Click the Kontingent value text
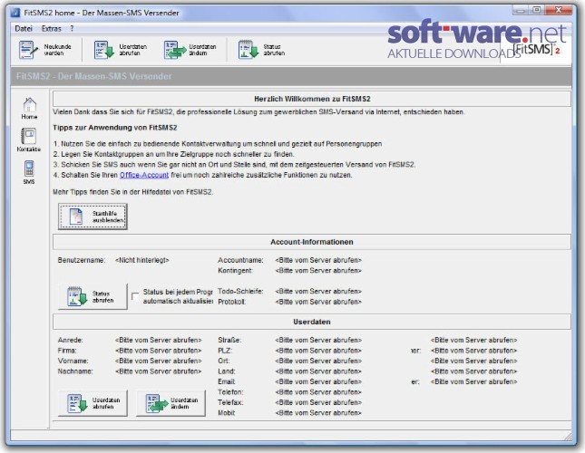This screenshot has width=585, height=453. click(x=318, y=271)
